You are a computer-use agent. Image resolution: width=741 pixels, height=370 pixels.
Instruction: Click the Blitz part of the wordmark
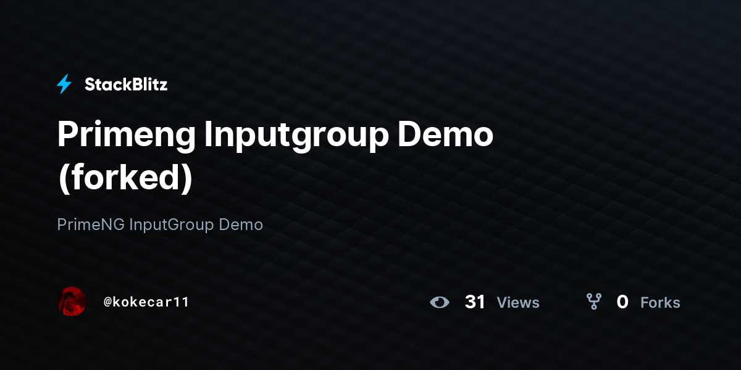[148, 84]
